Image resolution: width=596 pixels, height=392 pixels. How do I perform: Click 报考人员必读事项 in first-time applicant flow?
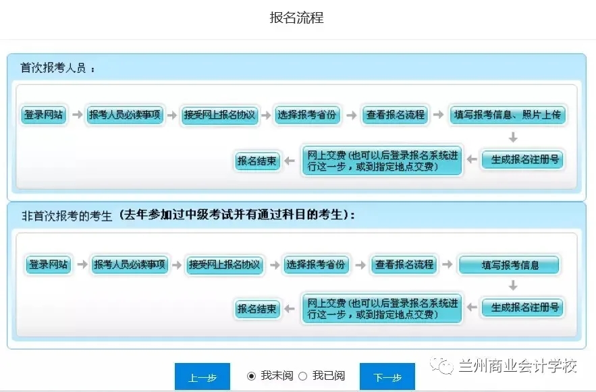tap(125, 115)
